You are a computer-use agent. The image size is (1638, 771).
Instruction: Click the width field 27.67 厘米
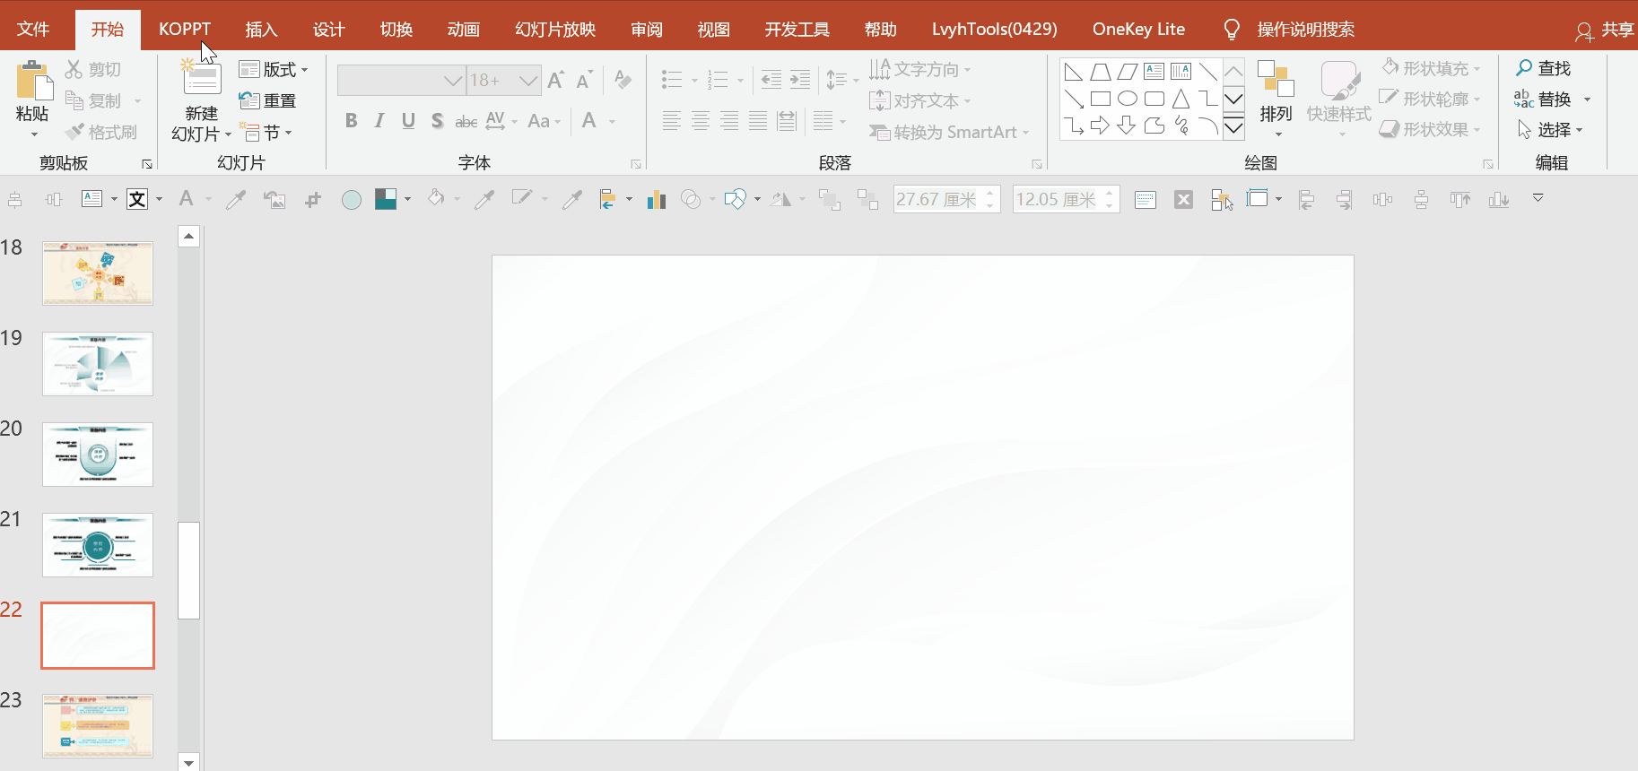tap(946, 199)
